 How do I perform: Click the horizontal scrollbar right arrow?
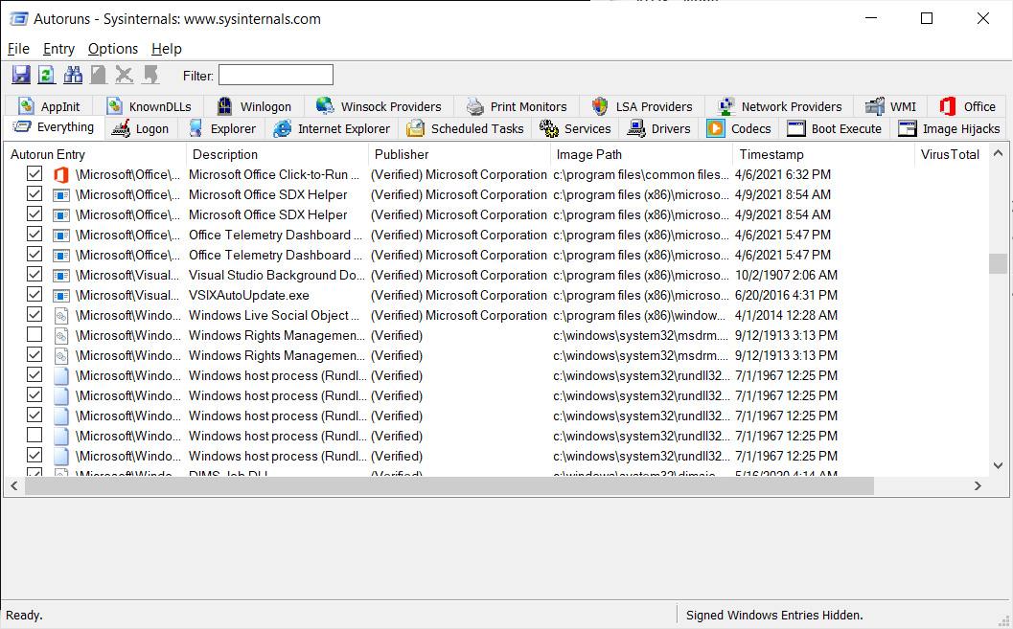pyautogui.click(x=978, y=485)
